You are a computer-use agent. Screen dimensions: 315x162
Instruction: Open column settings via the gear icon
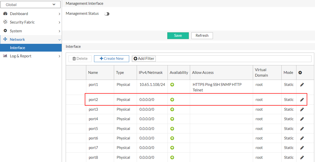[300, 72]
